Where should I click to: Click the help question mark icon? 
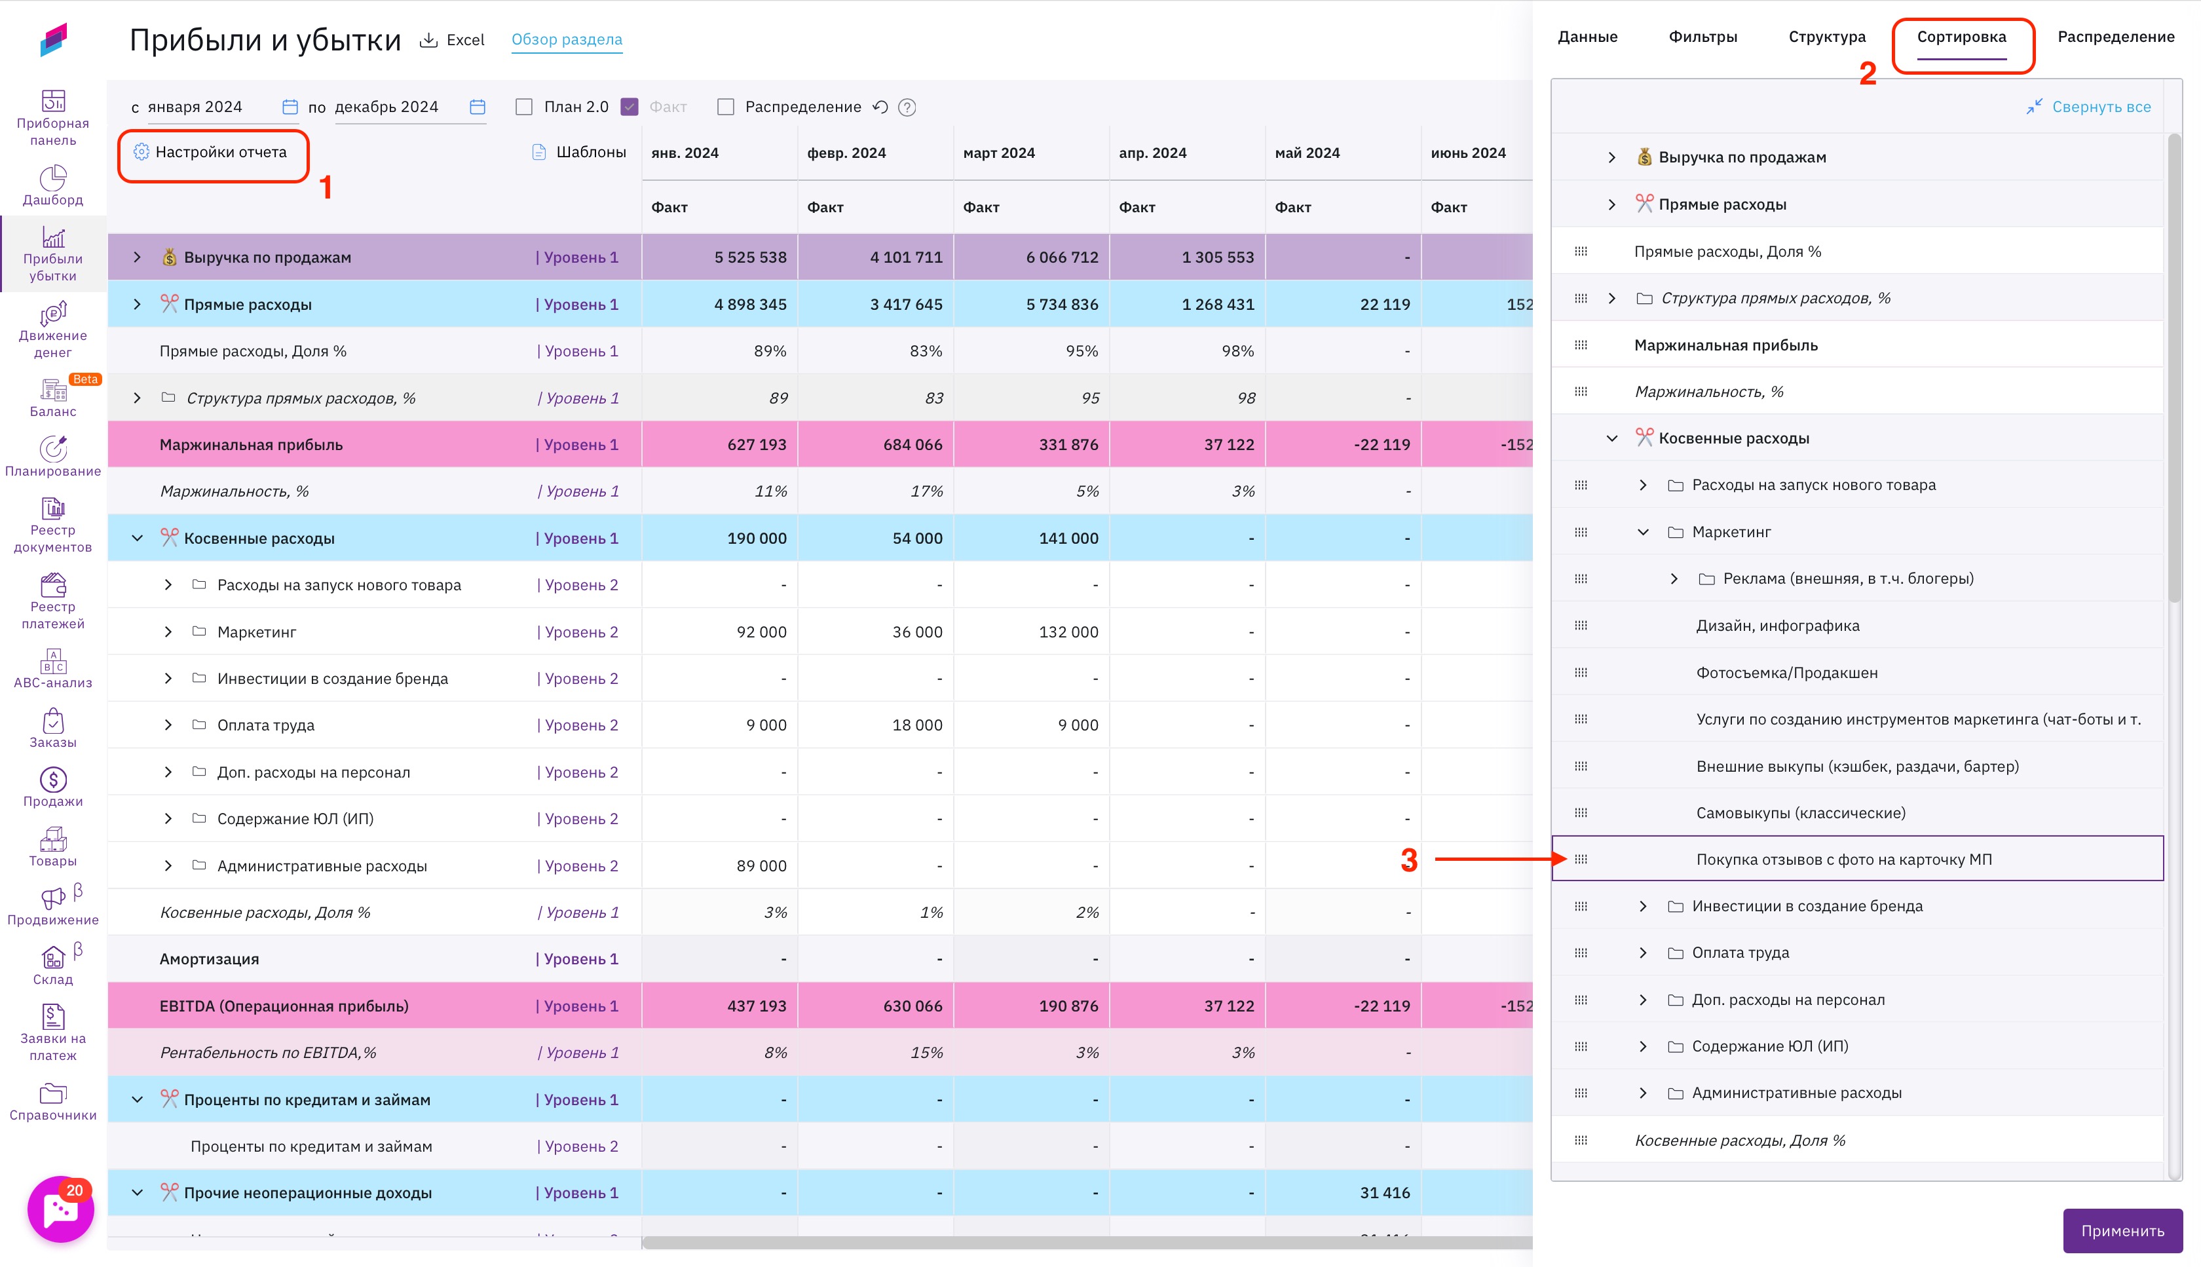point(907,107)
